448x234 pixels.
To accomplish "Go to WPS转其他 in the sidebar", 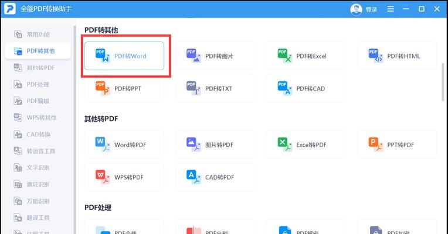I will 38,118.
